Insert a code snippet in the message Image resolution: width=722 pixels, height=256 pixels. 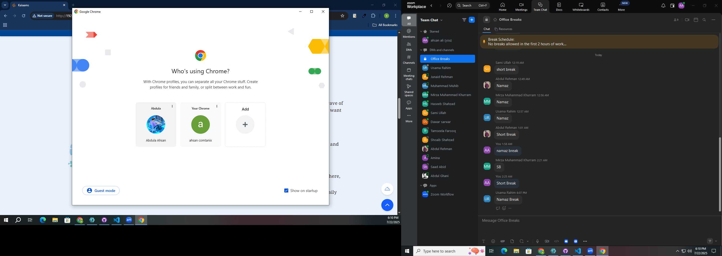[556, 241]
